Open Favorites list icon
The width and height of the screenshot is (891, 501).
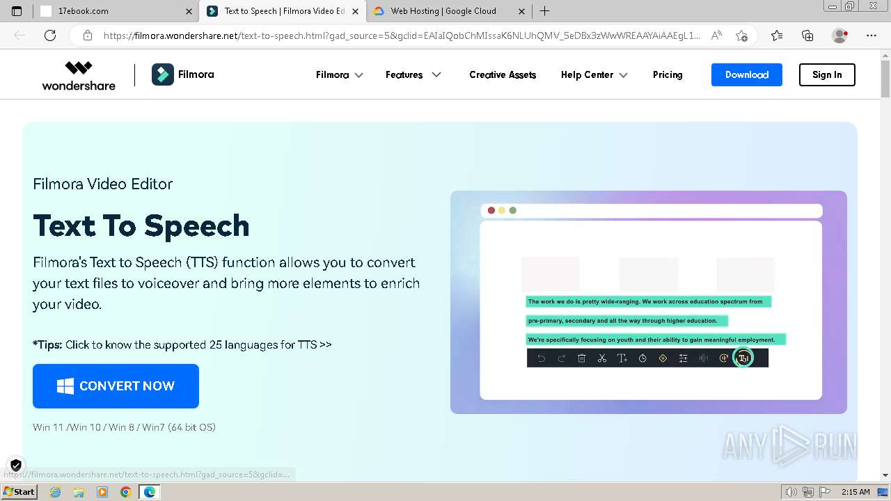pyautogui.click(x=777, y=35)
